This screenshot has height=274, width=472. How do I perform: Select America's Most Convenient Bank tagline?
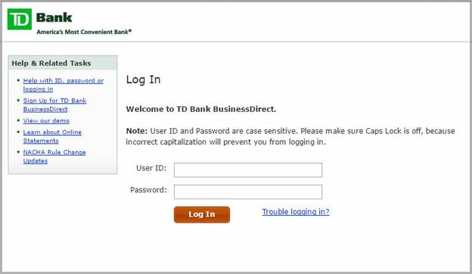[x=84, y=32]
